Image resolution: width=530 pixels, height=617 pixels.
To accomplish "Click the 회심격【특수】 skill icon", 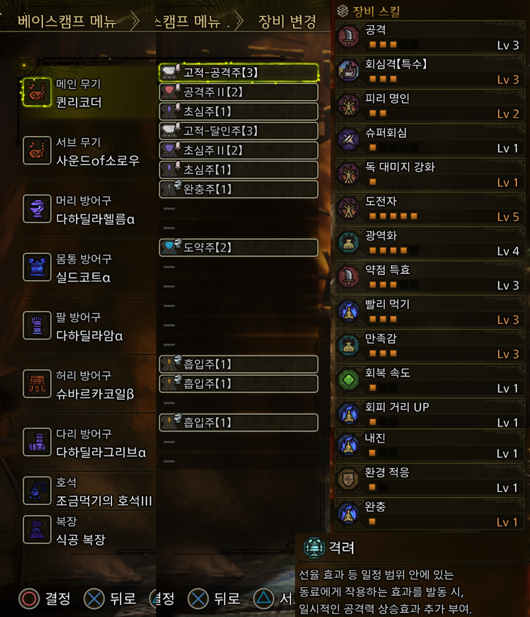I will (x=348, y=71).
